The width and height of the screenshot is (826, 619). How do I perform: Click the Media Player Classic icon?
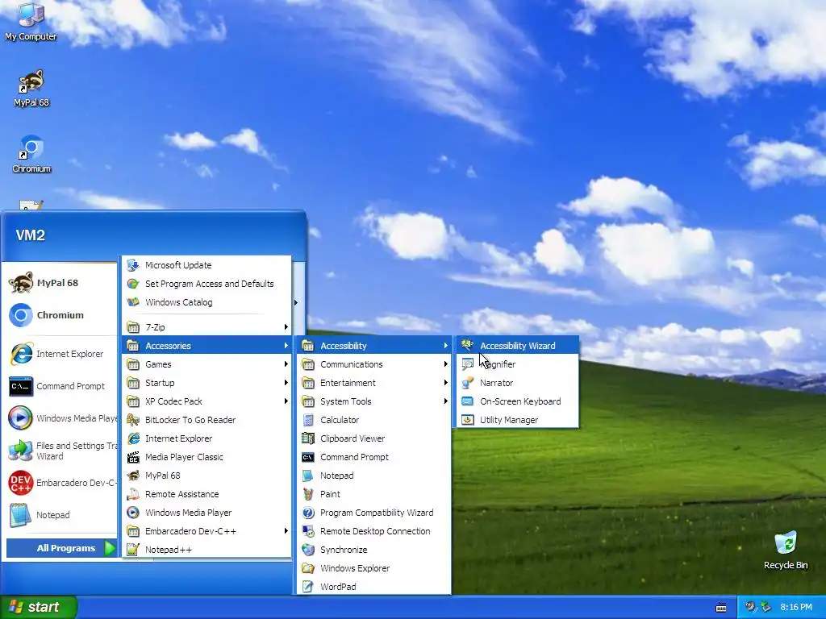coord(133,457)
